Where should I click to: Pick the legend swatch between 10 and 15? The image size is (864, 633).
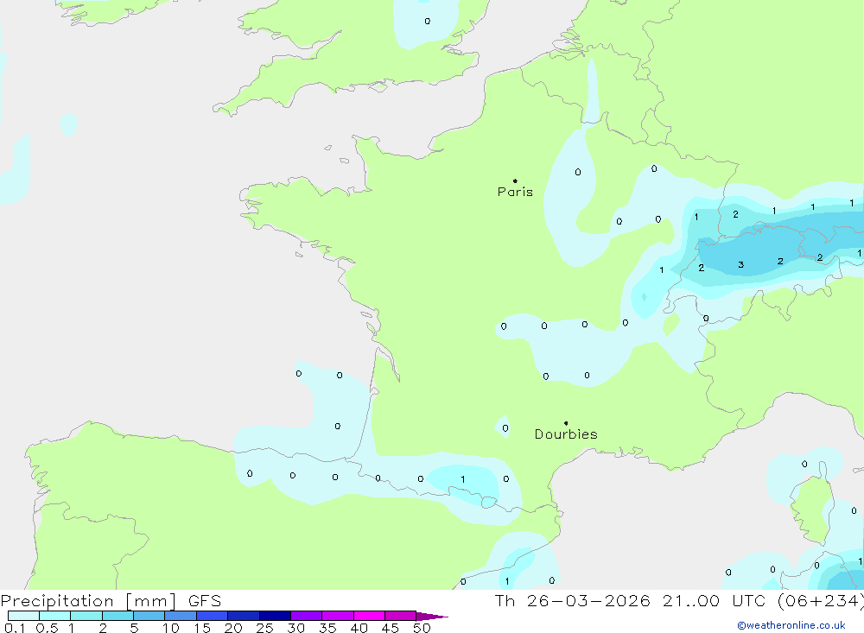(x=181, y=616)
